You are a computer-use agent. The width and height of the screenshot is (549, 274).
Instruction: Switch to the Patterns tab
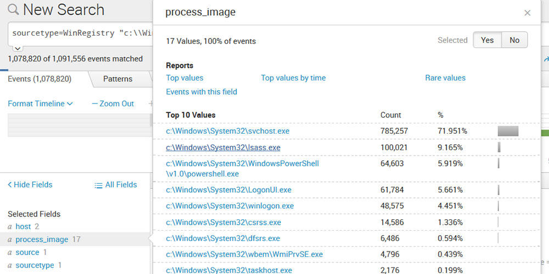click(117, 79)
